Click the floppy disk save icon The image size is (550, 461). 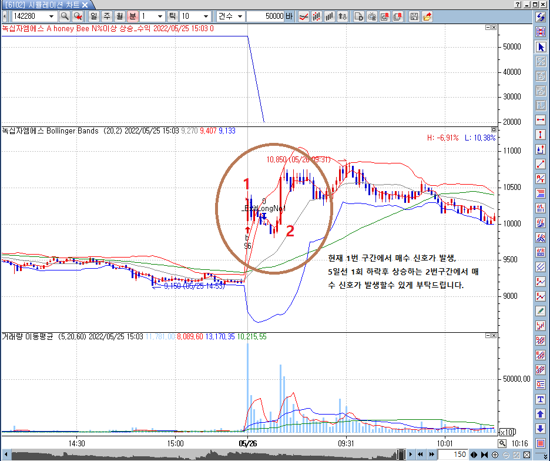tap(415, 16)
